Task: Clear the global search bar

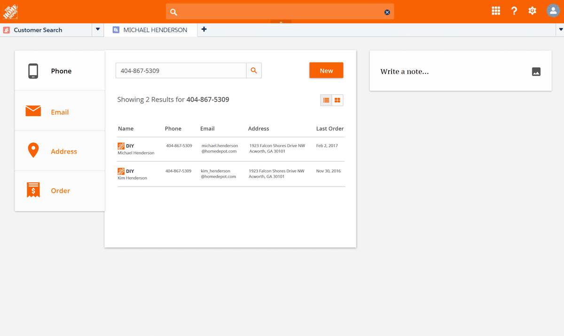Action: pos(387,12)
